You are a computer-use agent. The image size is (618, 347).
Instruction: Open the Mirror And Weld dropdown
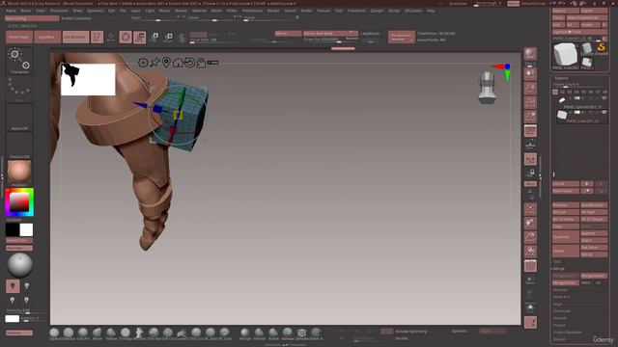tap(330, 34)
